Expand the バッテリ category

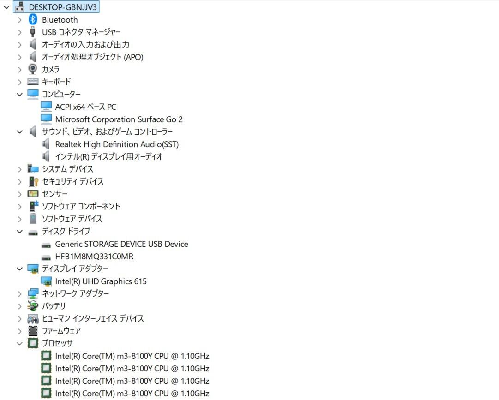point(20,306)
